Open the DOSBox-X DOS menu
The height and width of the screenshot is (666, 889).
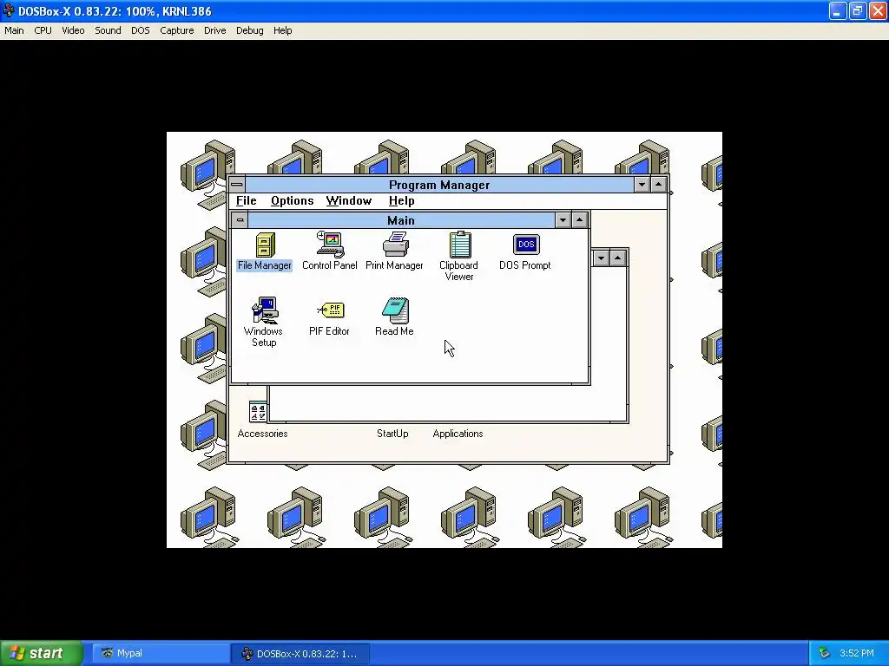141,30
